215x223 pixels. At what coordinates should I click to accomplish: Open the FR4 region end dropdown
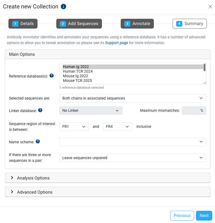point(118,126)
